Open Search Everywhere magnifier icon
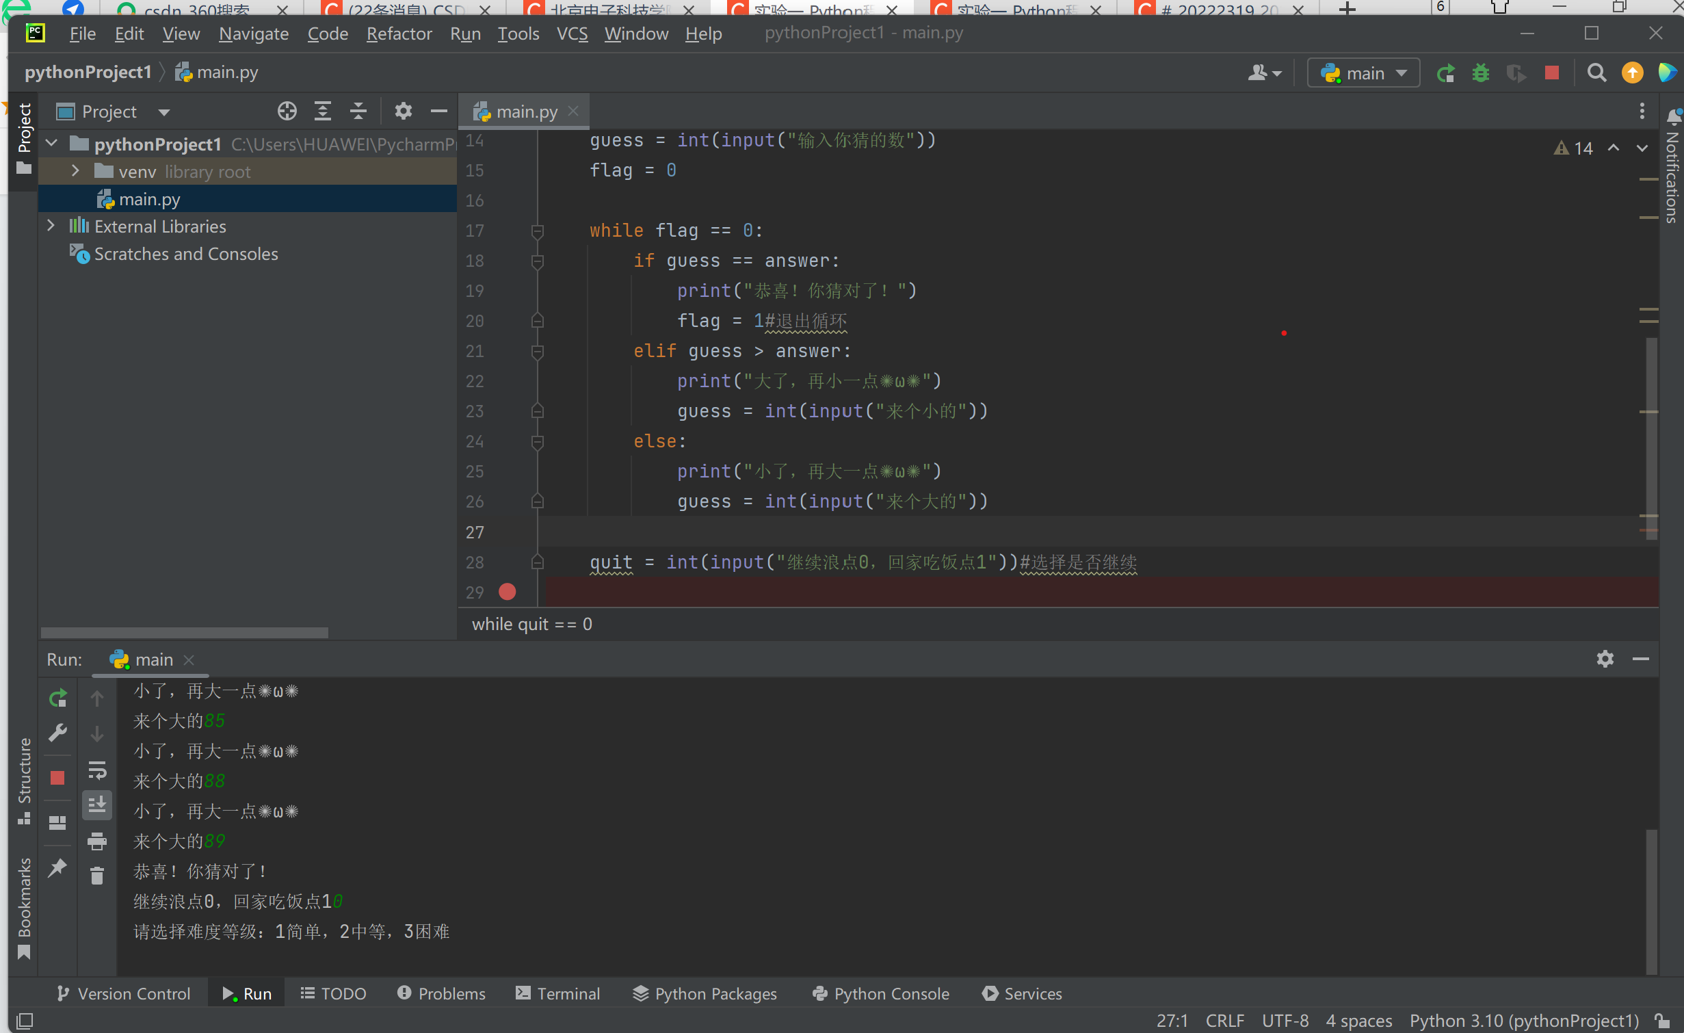 pos(1596,73)
